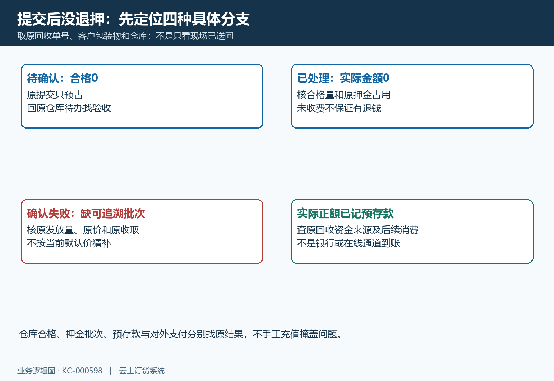Click the line 查原回收资金来源及后续消费
The image size is (554, 381).
358,230
